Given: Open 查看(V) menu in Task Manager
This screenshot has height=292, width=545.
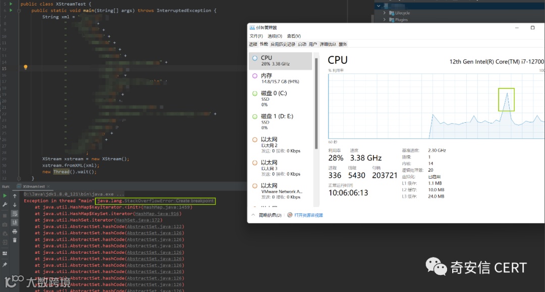Looking at the screenshot, I should [294, 36].
